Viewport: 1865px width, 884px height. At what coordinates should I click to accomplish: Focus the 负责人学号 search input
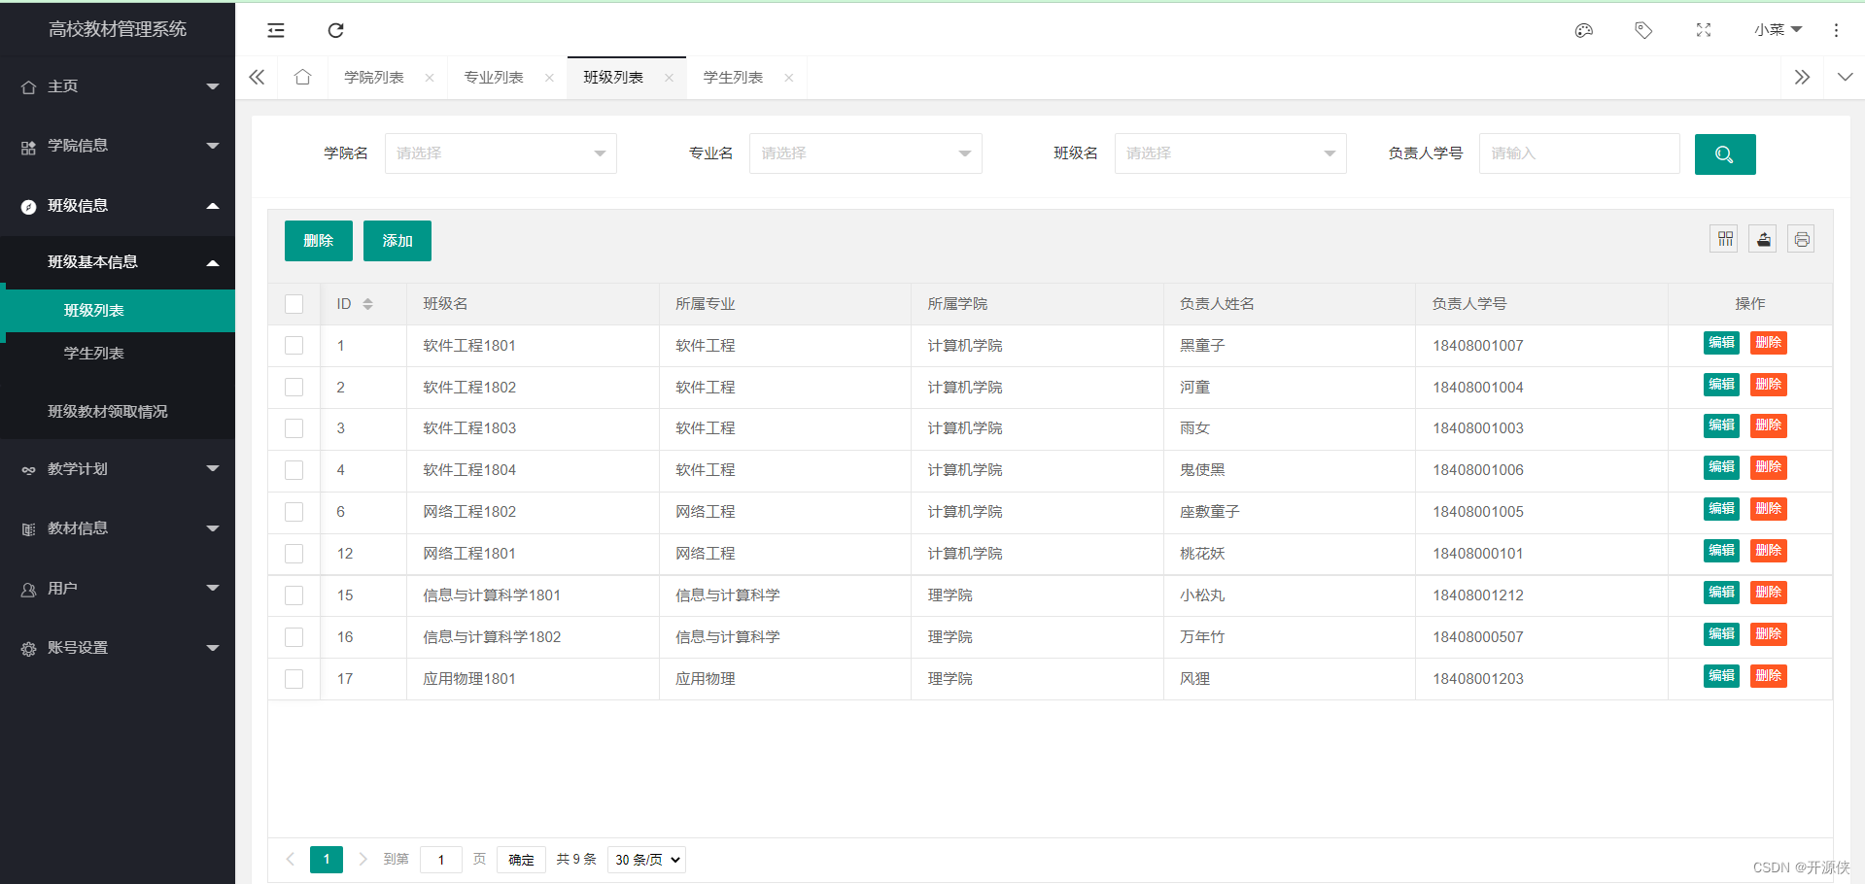tap(1579, 153)
